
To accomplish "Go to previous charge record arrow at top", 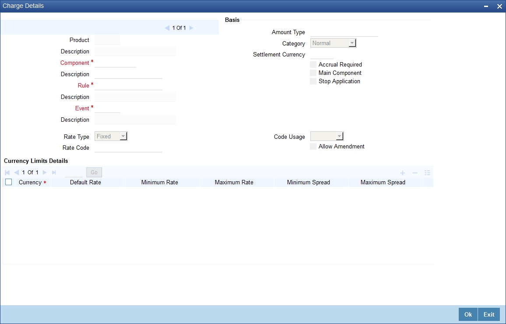I will (x=167, y=28).
